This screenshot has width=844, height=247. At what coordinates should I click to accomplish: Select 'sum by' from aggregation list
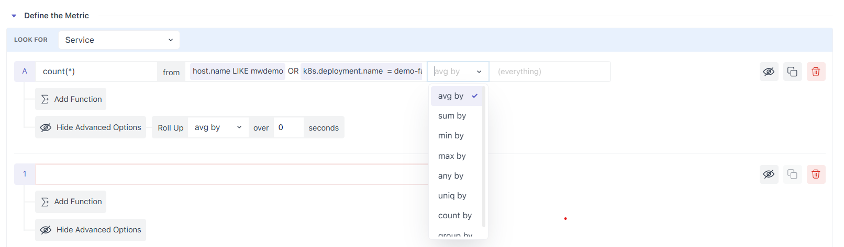pos(452,116)
